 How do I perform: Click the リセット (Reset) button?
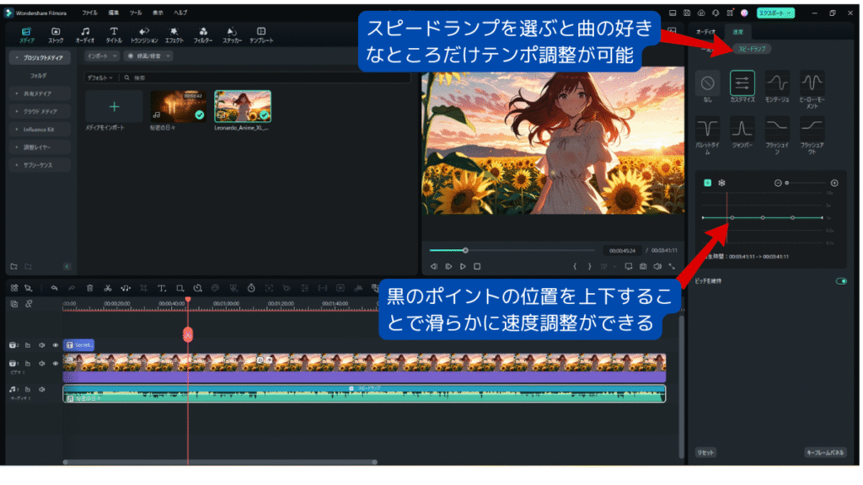point(705,452)
